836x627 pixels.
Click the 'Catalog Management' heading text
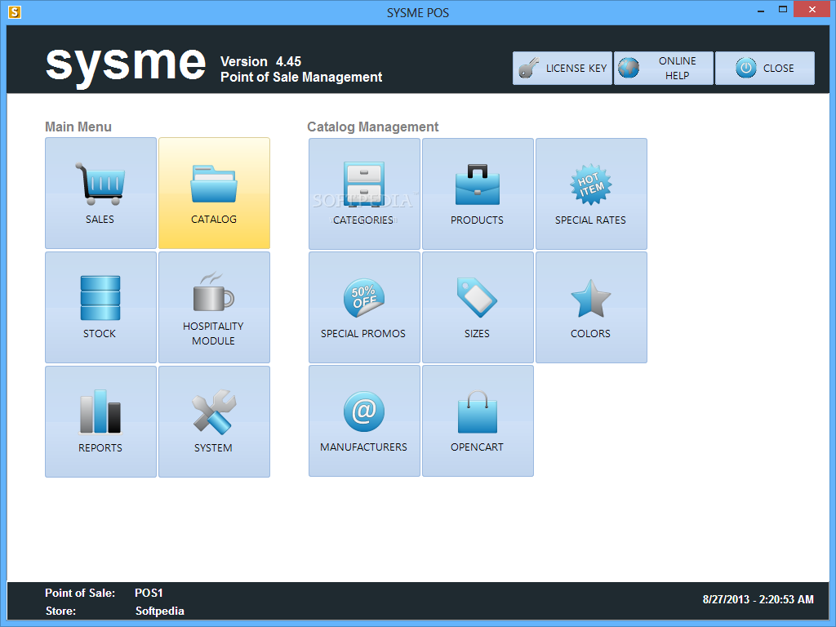click(x=372, y=127)
